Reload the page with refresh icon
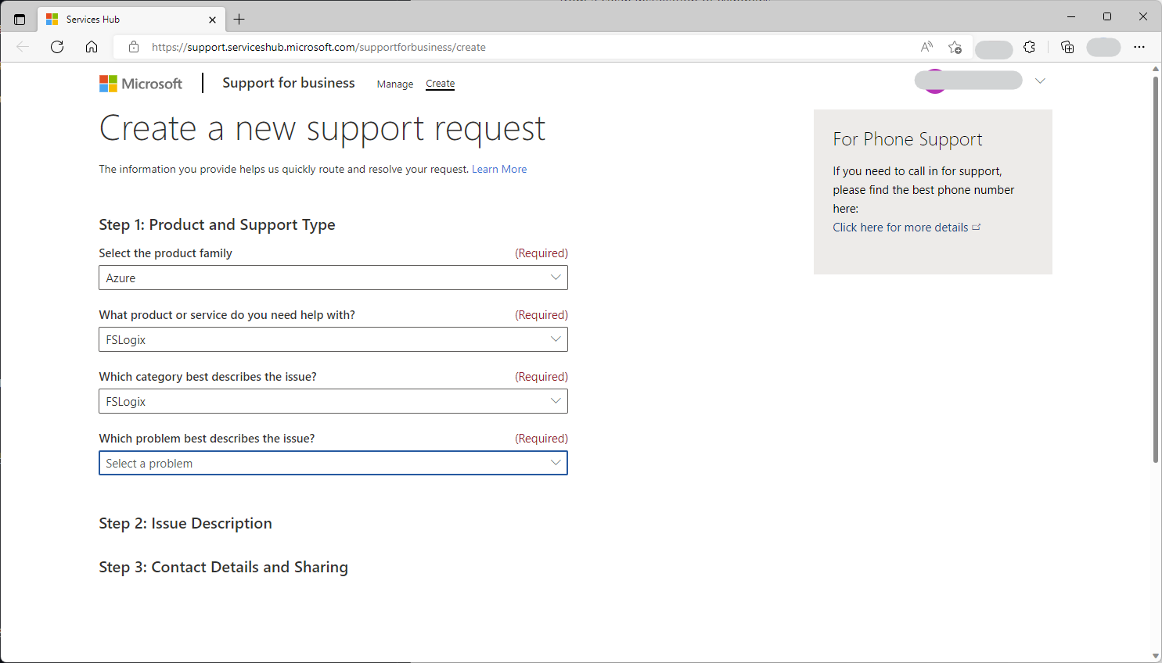Screen dimensions: 1162x663 [x=57, y=47]
